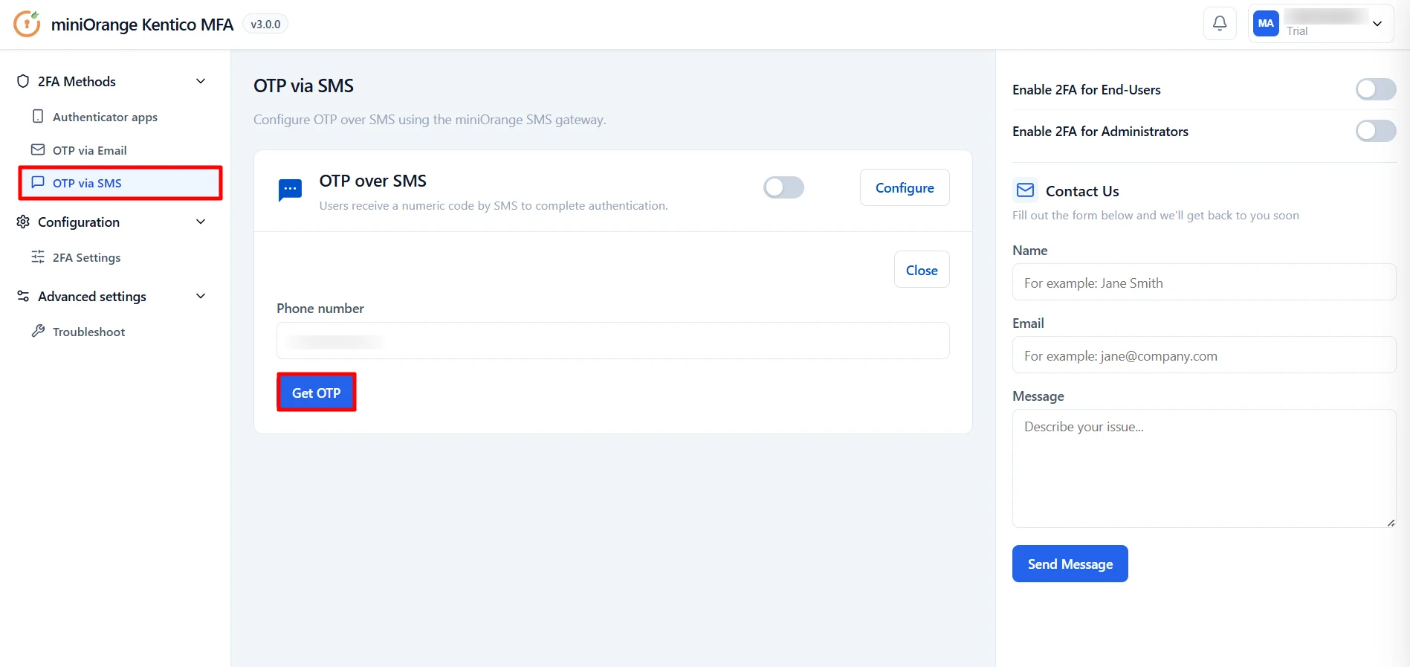Toggle Enable 2FA for End-Users

point(1376,89)
